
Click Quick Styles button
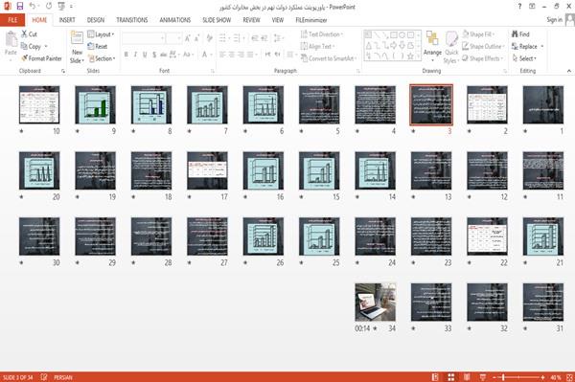451,47
